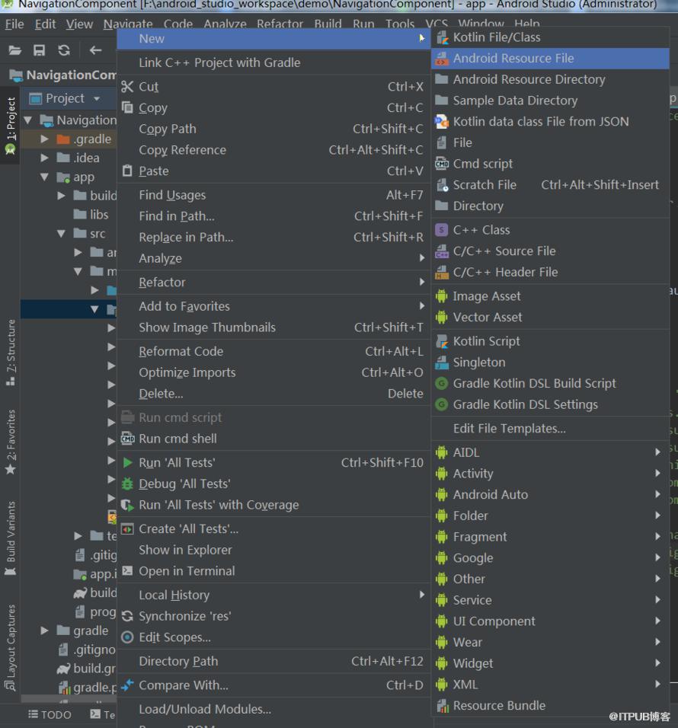678x728 pixels.
Task: Click the Gradle Kotlin DSL Build Script icon
Action: pyautogui.click(x=442, y=384)
